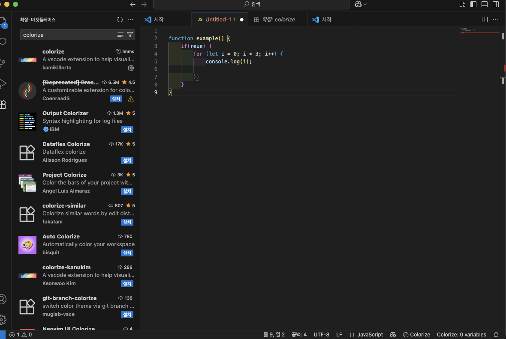Open the Copilot chat icon in title bar
The image size is (506, 339).
(x=358, y=4)
